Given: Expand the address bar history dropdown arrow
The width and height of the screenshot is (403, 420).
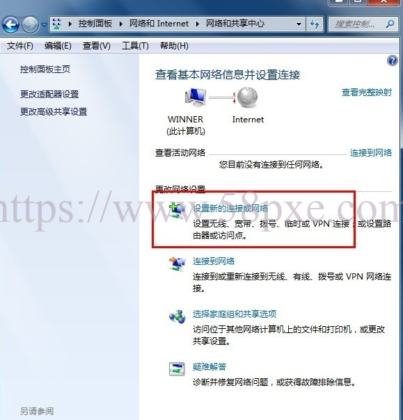Looking at the screenshot, I should point(299,24).
